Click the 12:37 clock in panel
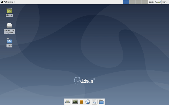The width and height of the screenshot is (169, 105). click(151, 2)
